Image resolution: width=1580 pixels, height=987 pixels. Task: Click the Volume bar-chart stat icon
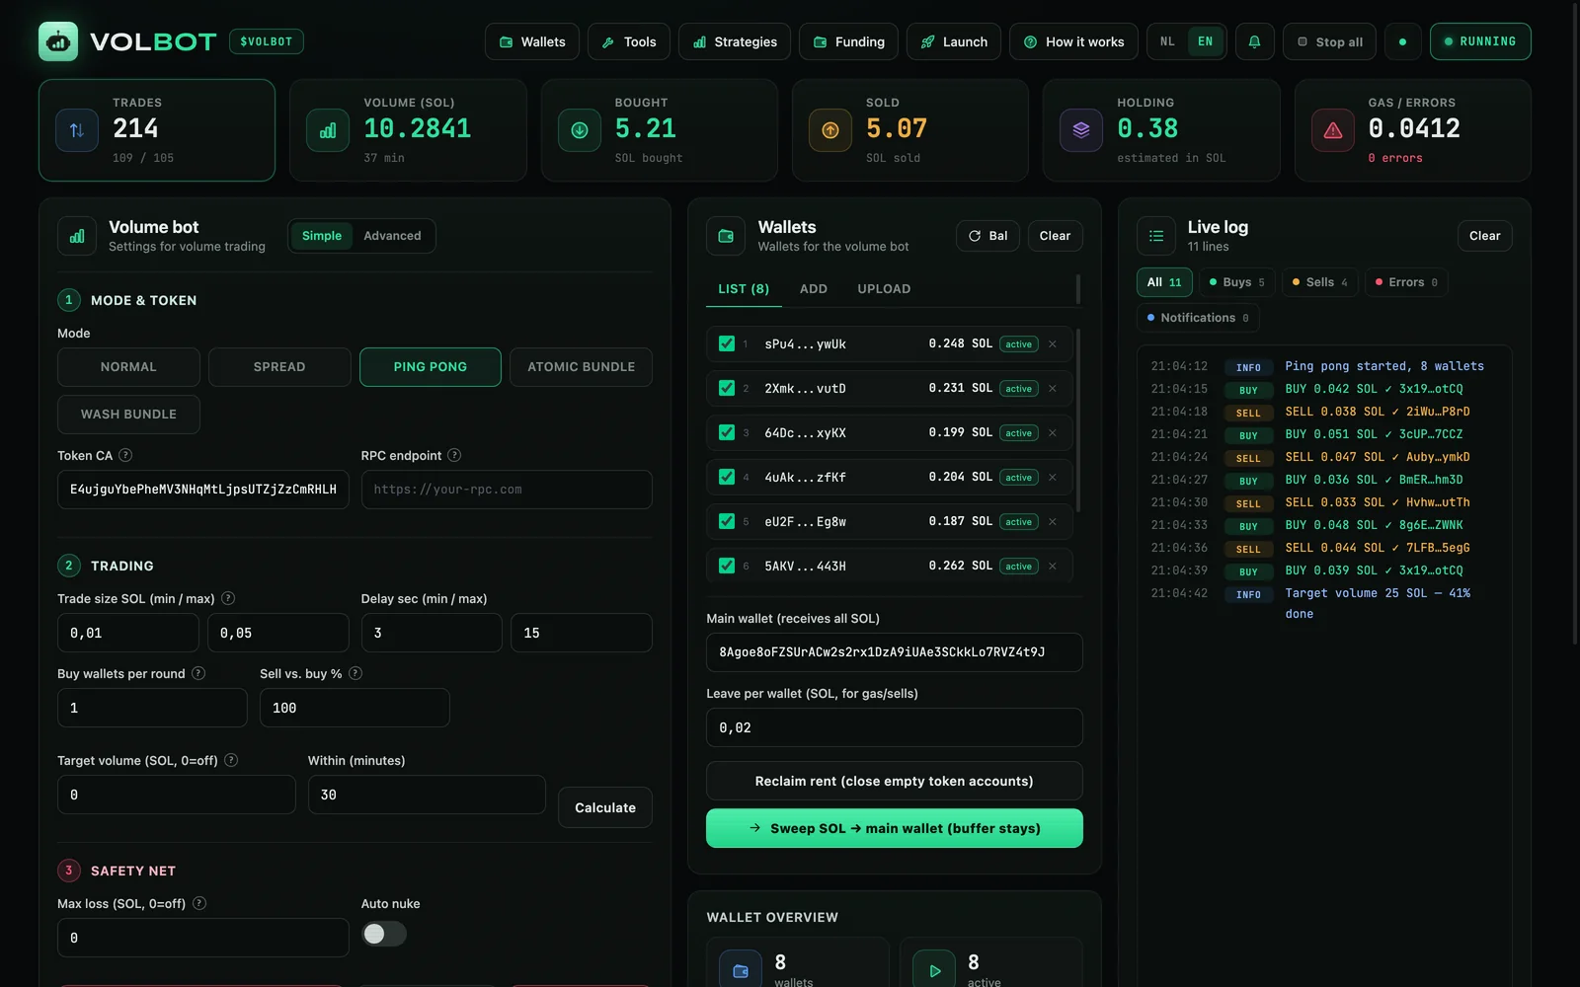pos(328,130)
